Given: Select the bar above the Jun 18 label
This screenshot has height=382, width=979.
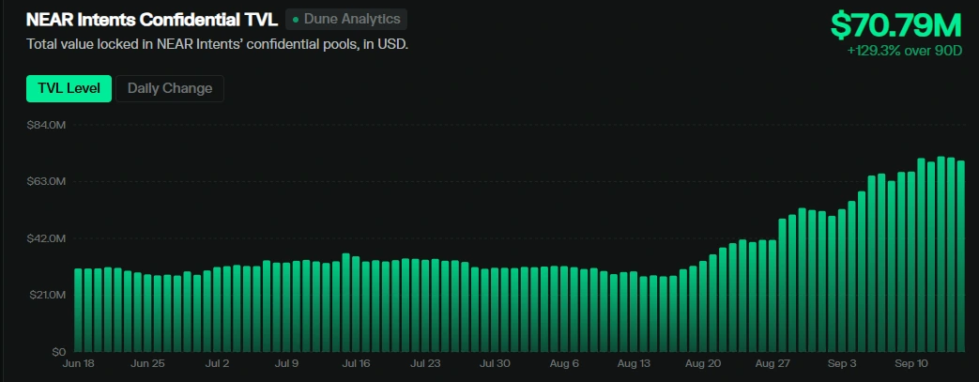Looking at the screenshot, I should click(x=79, y=311).
